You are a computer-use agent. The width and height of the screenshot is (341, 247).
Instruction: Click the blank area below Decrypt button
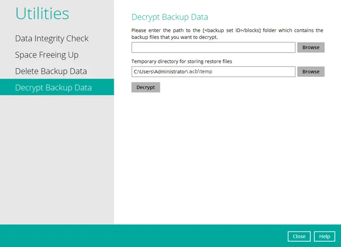[x=226, y=155]
